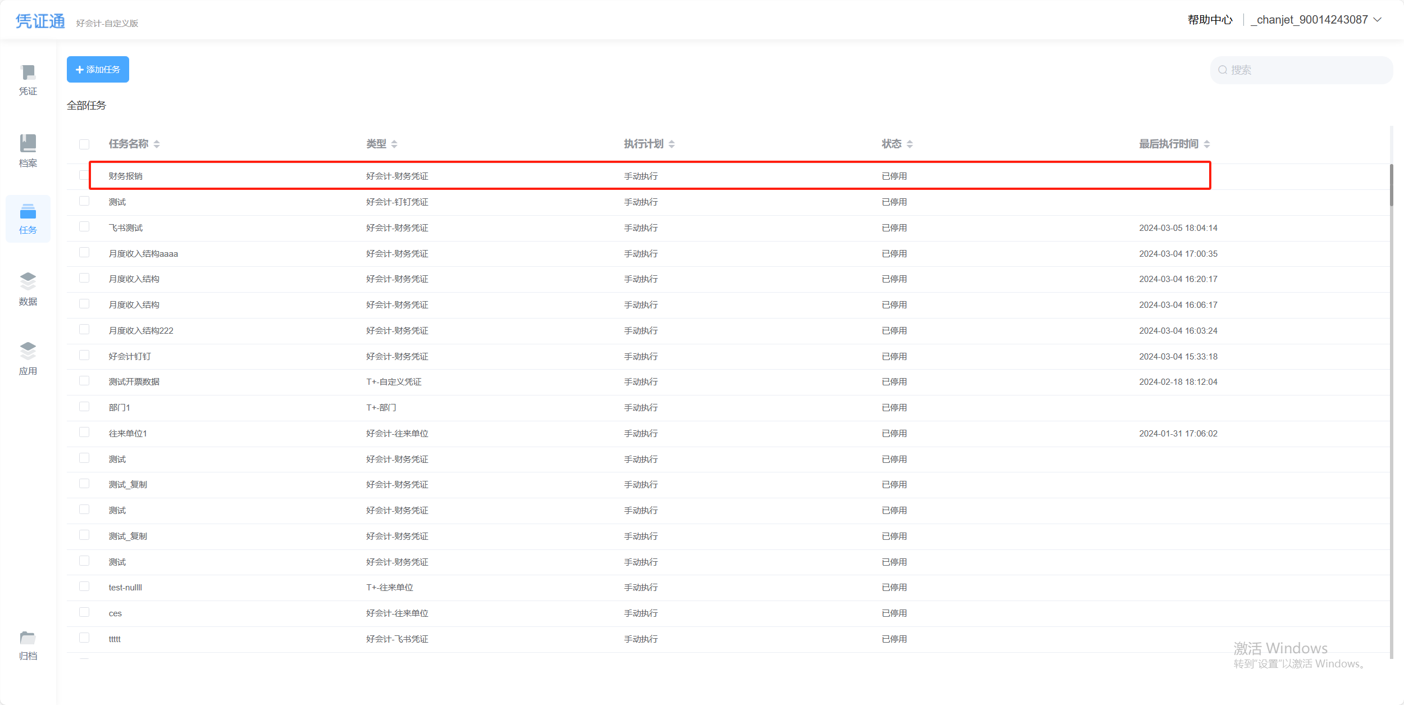Check the 月度收入结构222 row checkbox
The image size is (1404, 705).
point(84,329)
